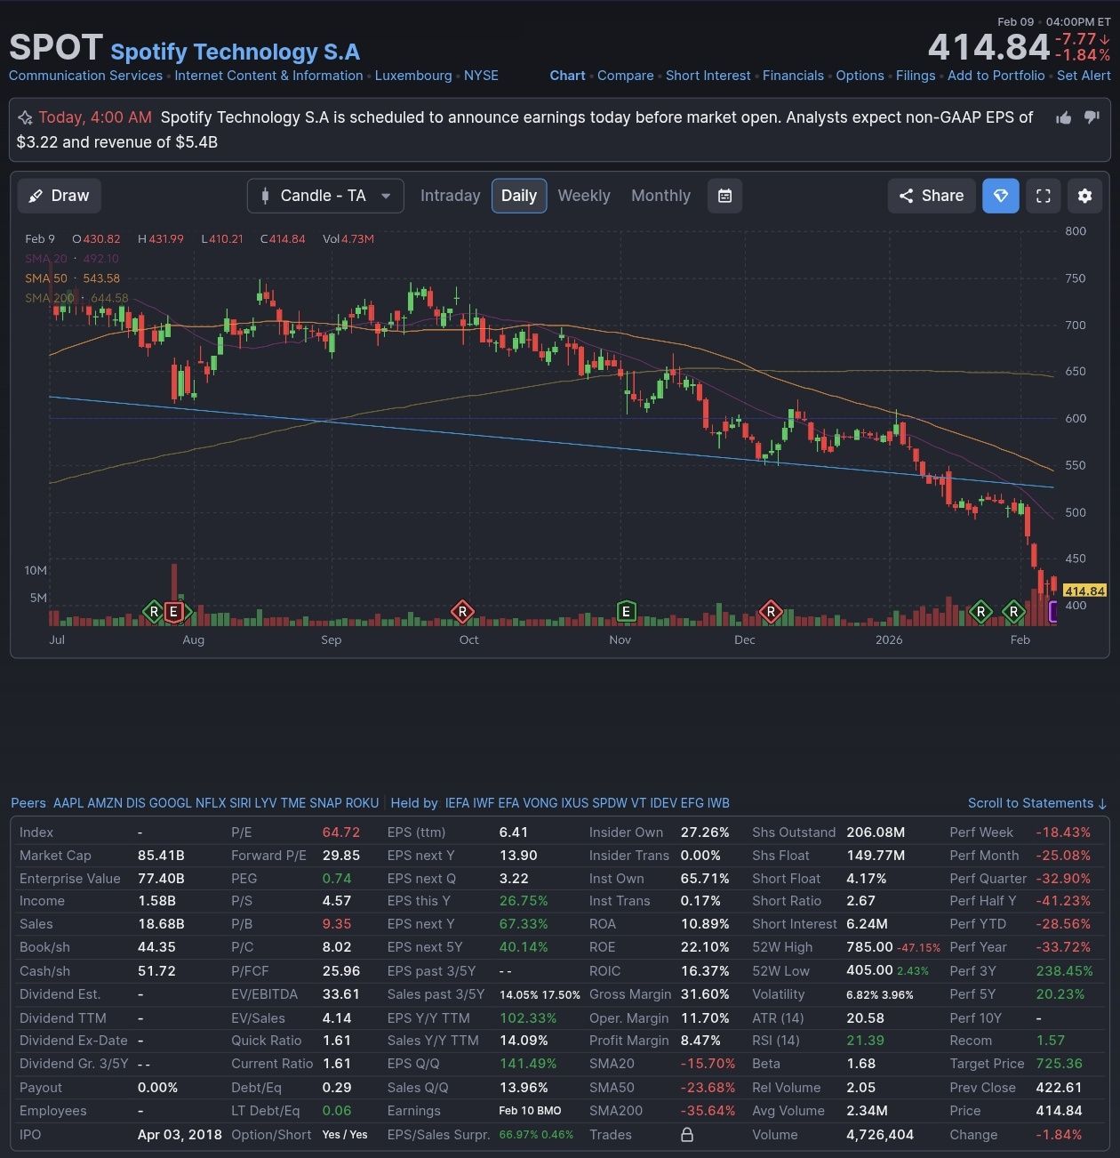Open the Draw tool with pencil icon
This screenshot has width=1120, height=1158.
tap(60, 196)
